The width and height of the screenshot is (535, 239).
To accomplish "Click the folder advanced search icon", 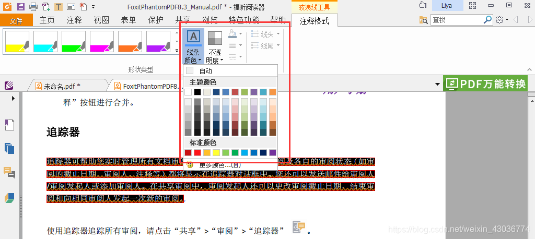I will (x=423, y=20).
